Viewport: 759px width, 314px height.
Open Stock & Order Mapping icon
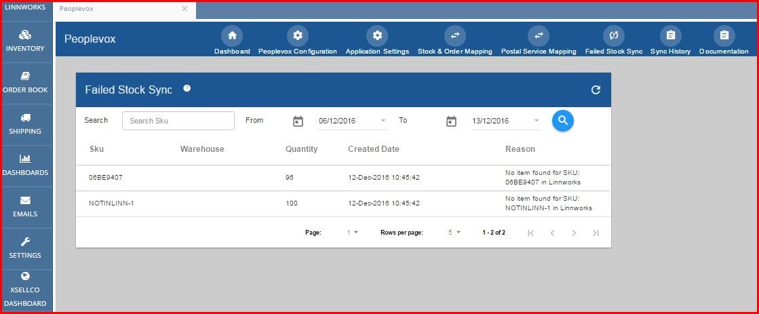[x=455, y=36]
